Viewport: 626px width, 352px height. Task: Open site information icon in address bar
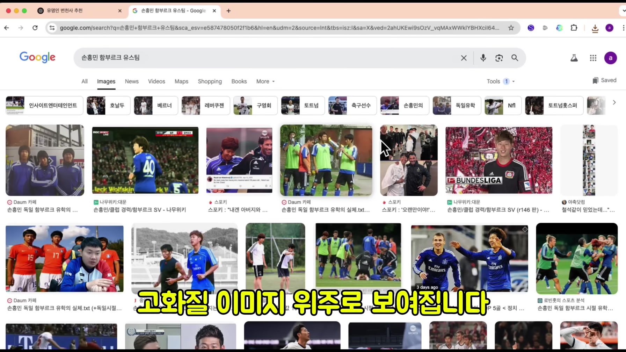(52, 28)
